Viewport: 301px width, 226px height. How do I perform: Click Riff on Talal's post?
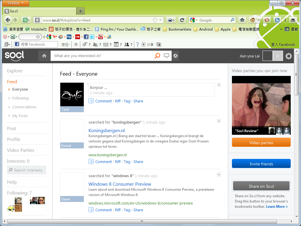[x=118, y=101]
